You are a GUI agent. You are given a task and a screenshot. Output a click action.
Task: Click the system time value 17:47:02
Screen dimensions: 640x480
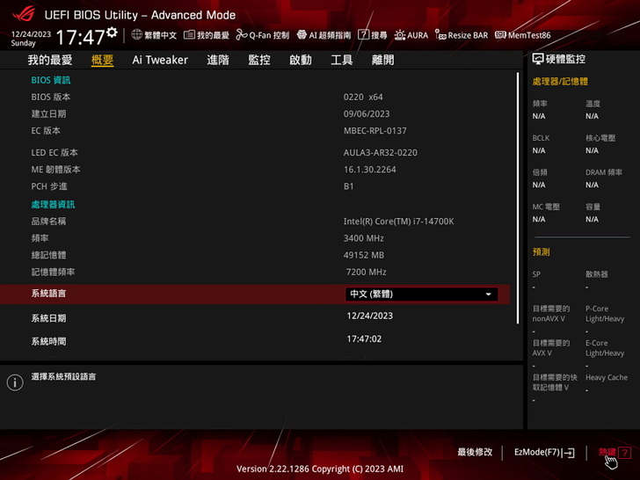point(364,339)
